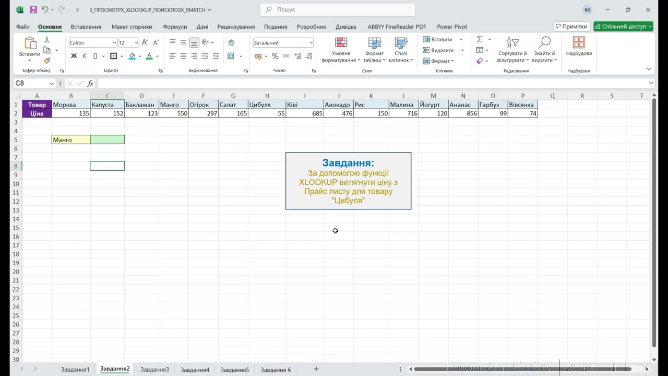Click the Increase Decimal icon
This screenshot has width=668, height=376.
298,56
